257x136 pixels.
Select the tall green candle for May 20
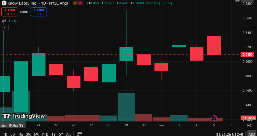point(21,87)
